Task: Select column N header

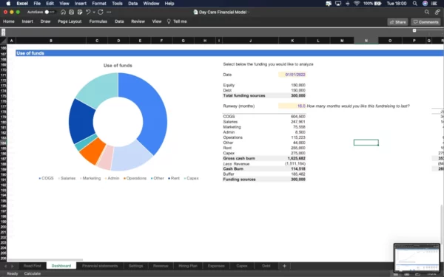Action: tap(366, 41)
